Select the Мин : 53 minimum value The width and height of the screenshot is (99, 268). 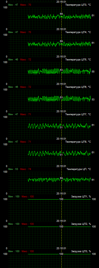click(x=13, y=169)
